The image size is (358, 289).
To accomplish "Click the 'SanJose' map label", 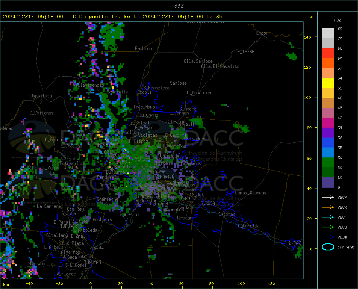I will click(x=178, y=83).
